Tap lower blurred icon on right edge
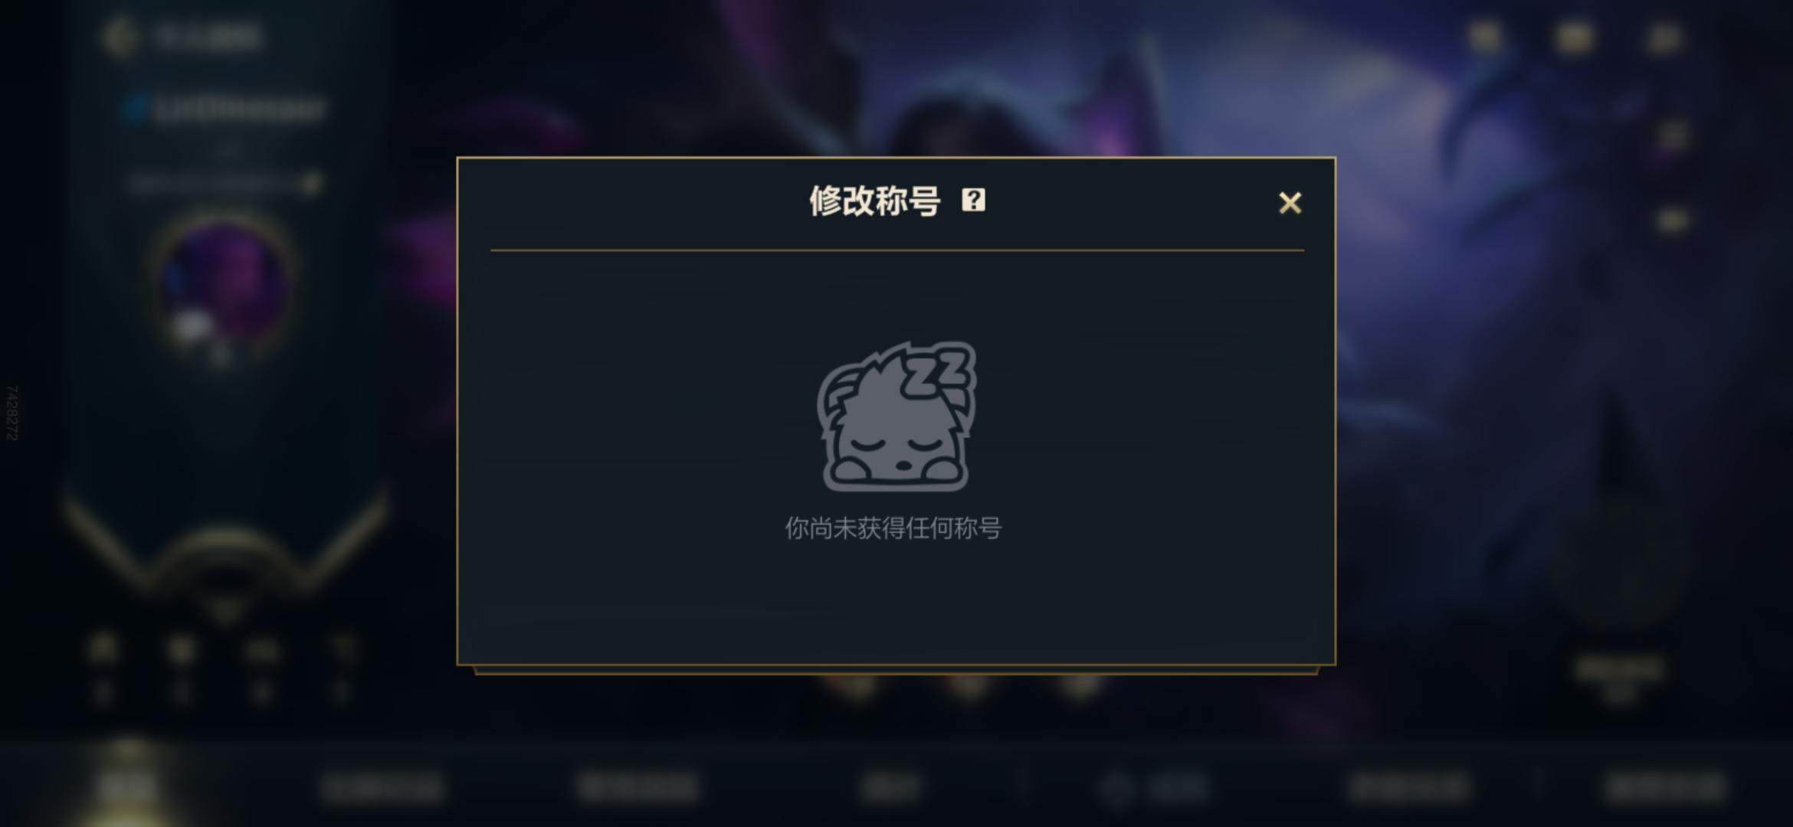1793x827 pixels. coord(1673,221)
